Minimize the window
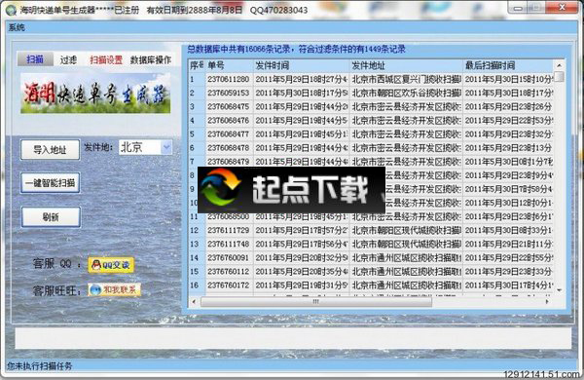This screenshot has height=380, width=584. pos(519,8)
